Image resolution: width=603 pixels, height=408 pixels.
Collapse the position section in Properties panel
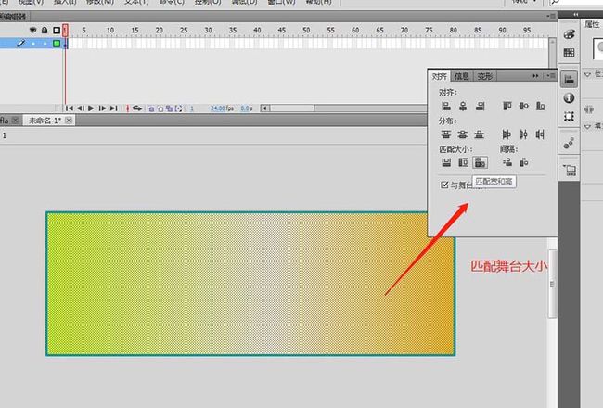587,74
